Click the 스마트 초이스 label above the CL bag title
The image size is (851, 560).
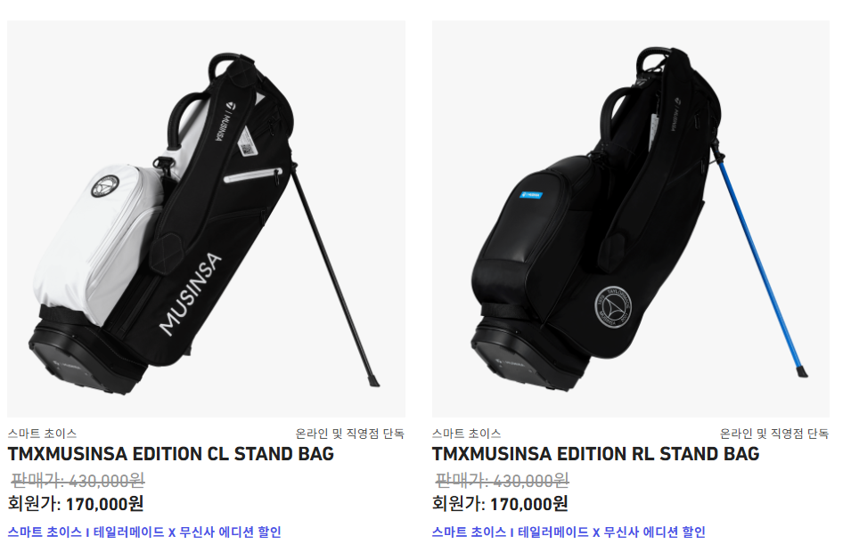[x=43, y=434]
